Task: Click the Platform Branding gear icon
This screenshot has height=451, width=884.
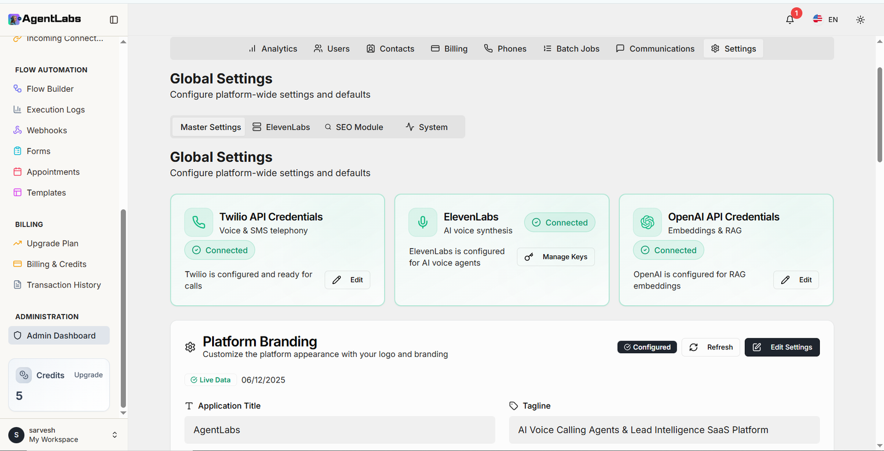Action: point(190,347)
